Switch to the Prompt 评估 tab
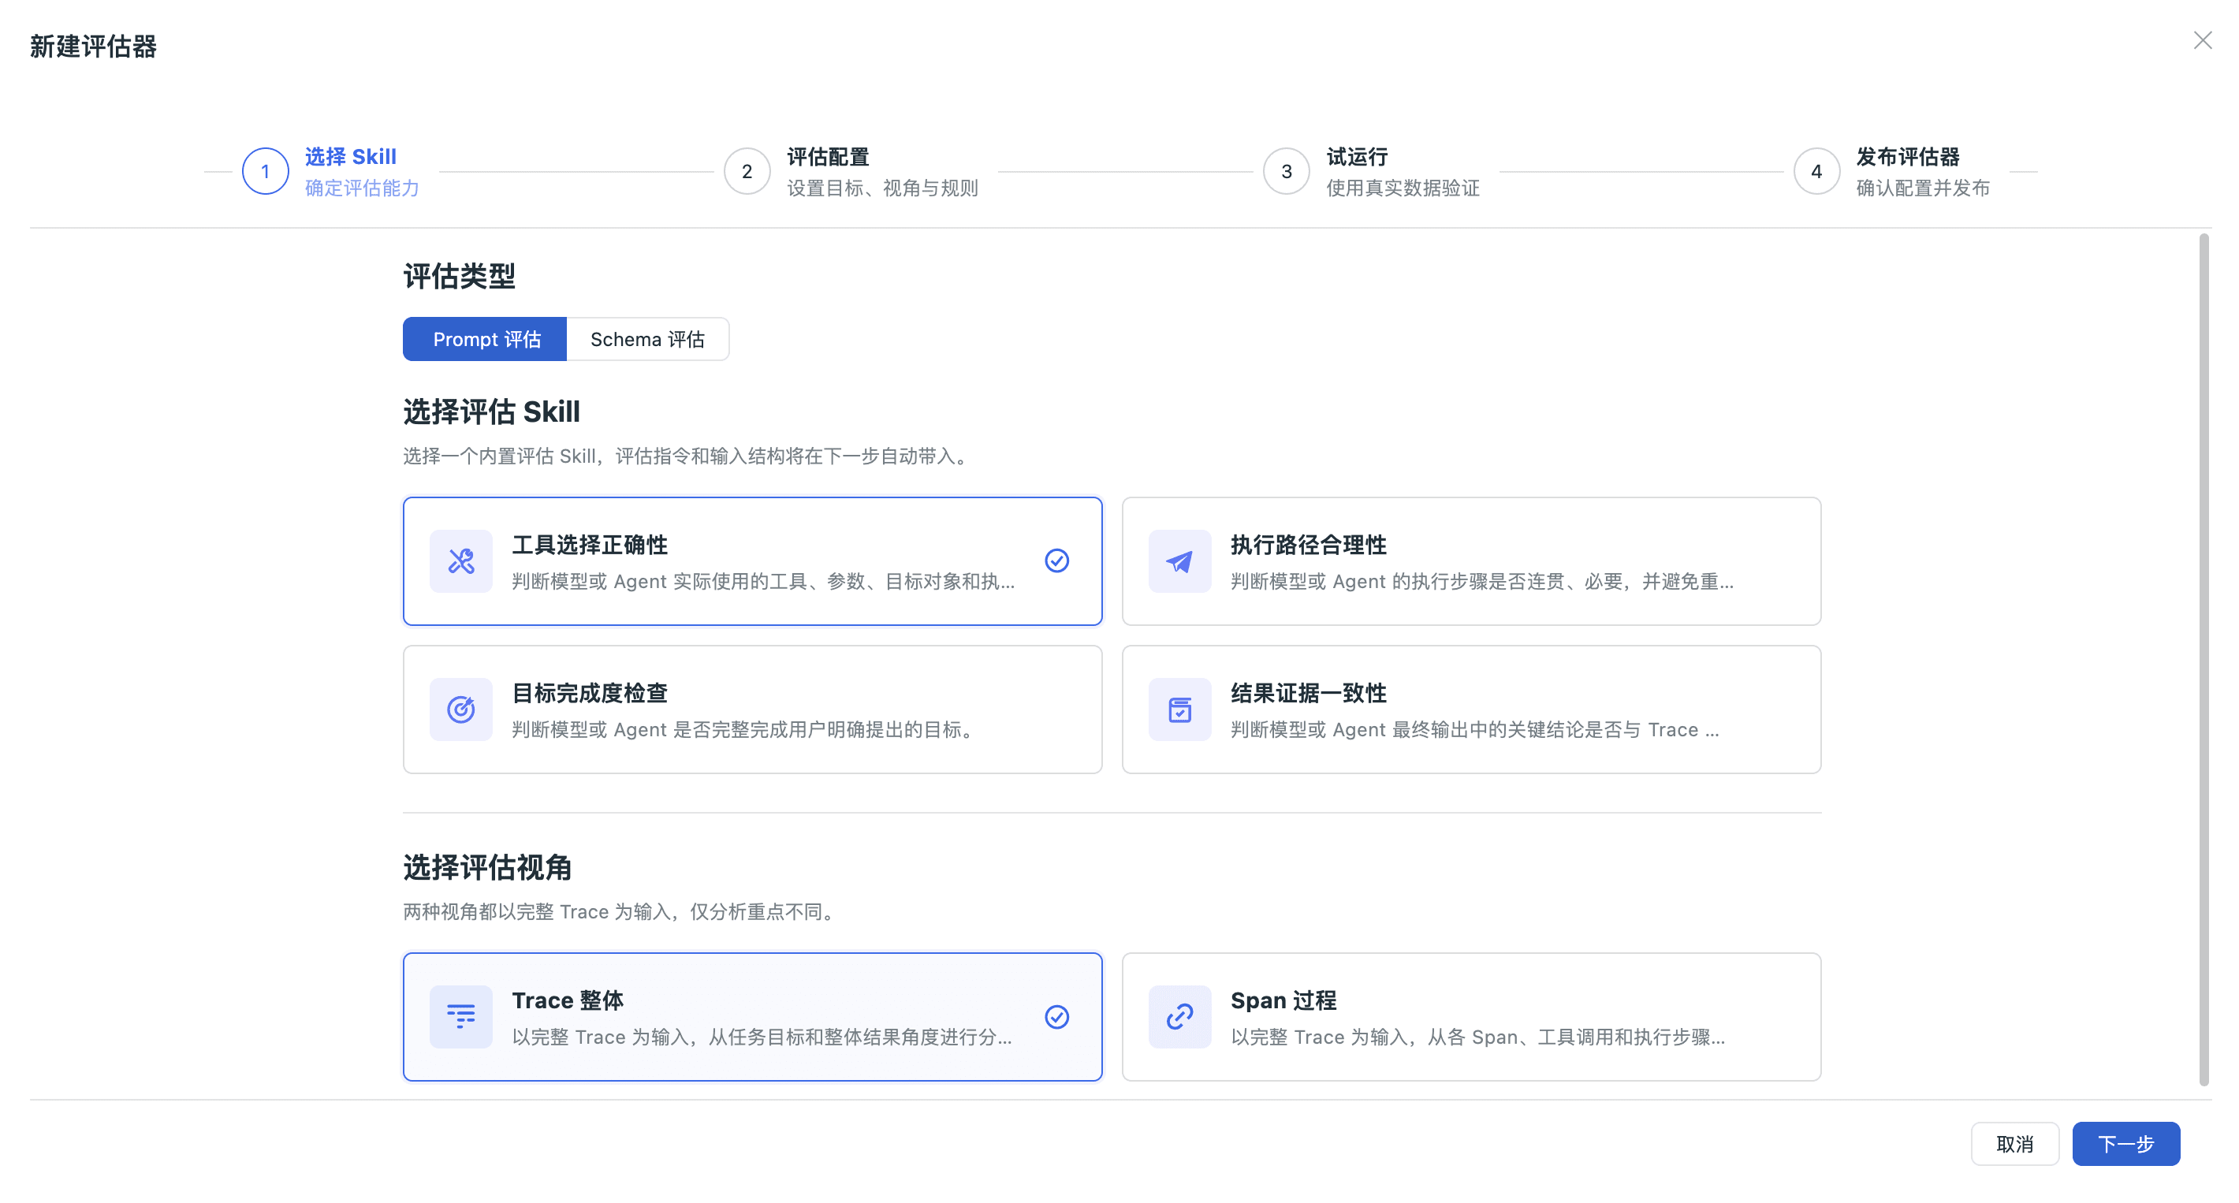Screen dimensions: 2239x1203 coord(485,339)
